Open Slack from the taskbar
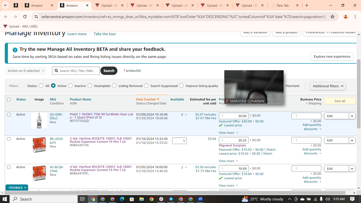Screen dimensions: 361x203 pyautogui.click(x=161, y=199)
